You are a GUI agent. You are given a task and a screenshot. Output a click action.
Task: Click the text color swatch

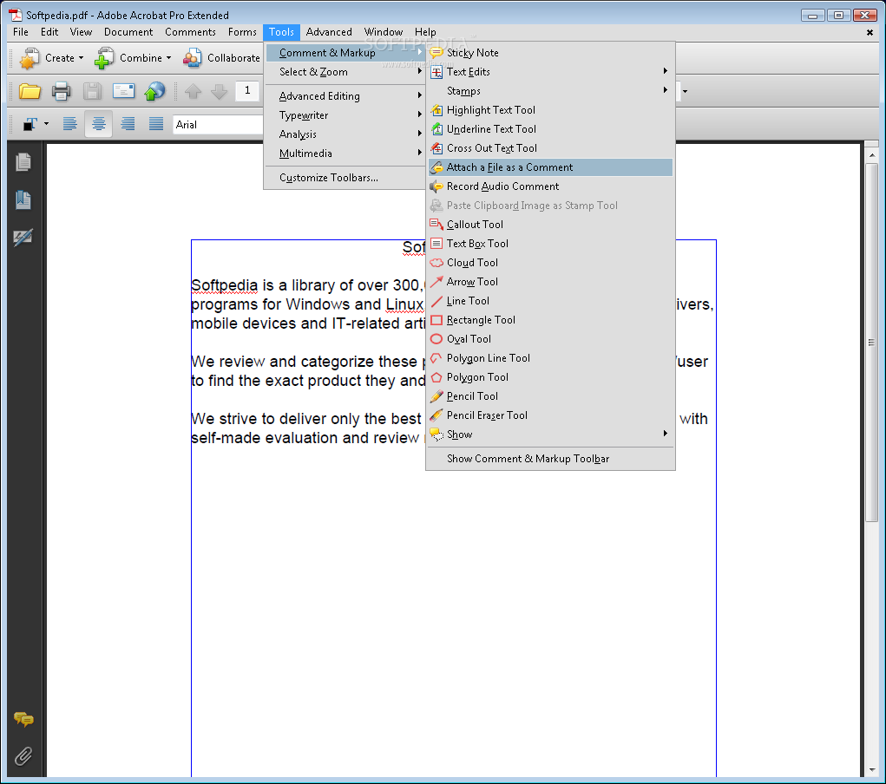point(30,124)
